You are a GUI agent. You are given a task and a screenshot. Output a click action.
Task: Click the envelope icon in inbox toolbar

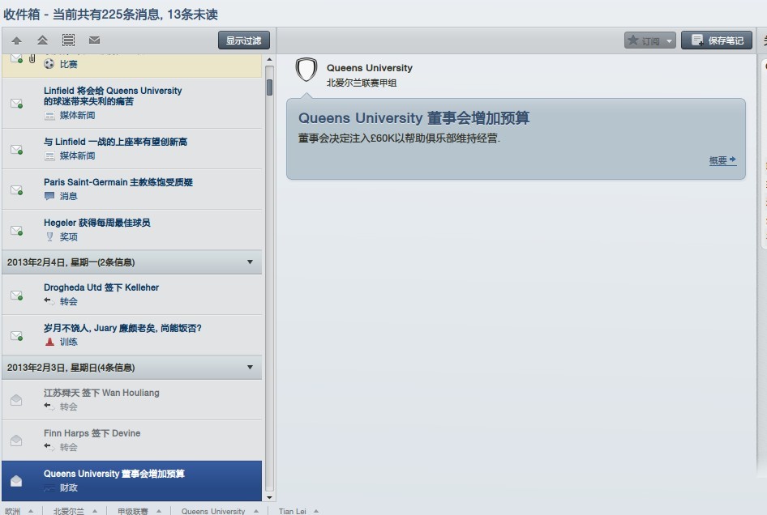point(94,40)
